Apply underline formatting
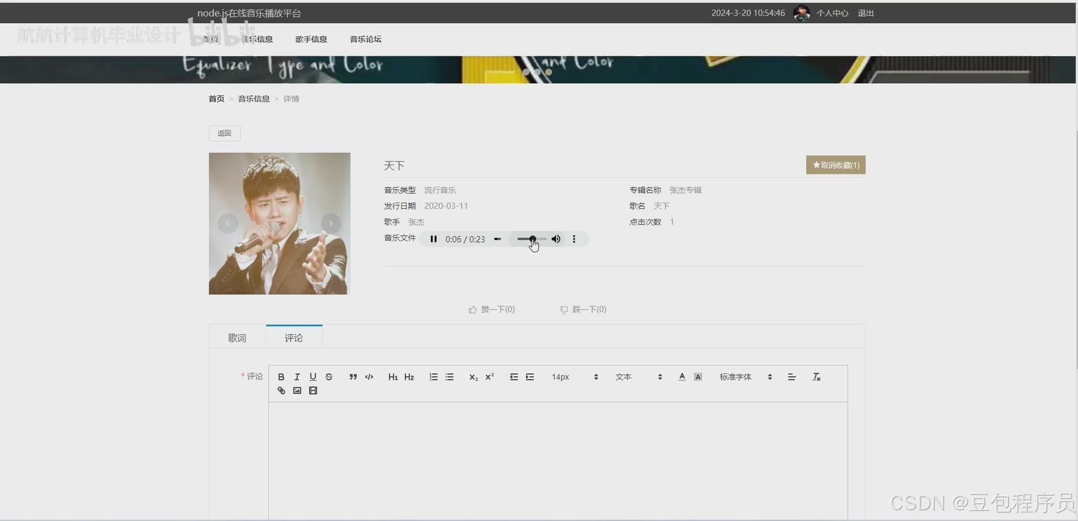Screen dimensions: 1078x521 point(313,377)
